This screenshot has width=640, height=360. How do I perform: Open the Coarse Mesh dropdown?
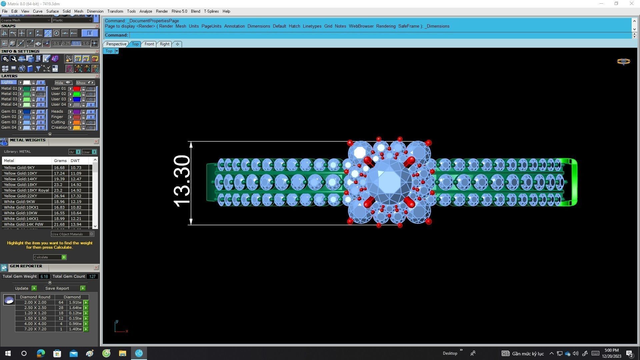(49, 20)
